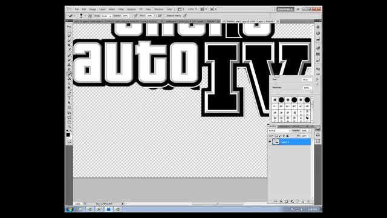This screenshot has height=218, width=387.
Task: Select the Zoom tool
Action: (69, 127)
